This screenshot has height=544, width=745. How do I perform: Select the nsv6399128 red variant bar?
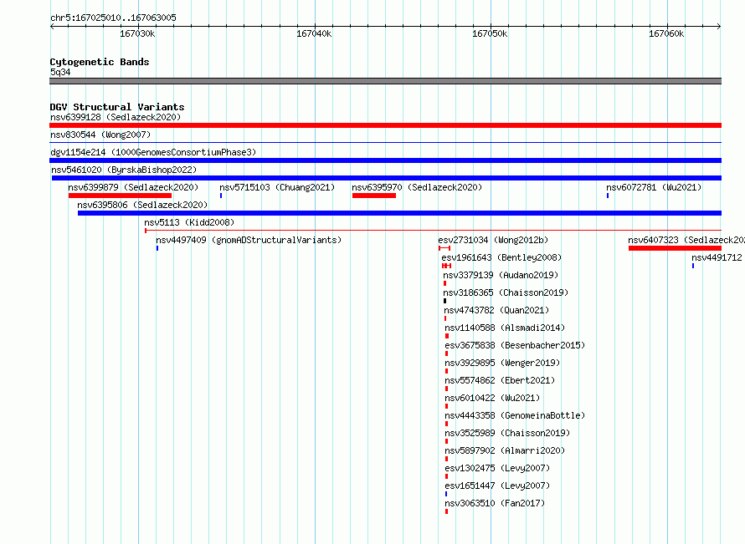tap(385, 125)
